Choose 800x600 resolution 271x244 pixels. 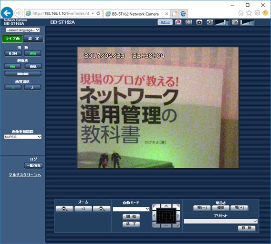(23, 74)
